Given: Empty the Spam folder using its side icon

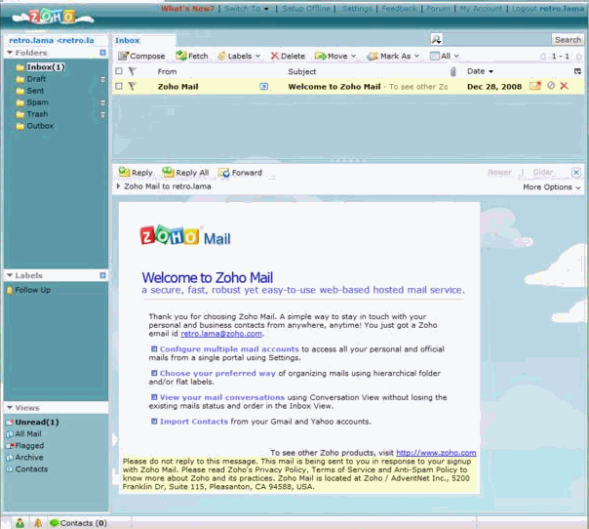Looking at the screenshot, I should pos(102,102).
